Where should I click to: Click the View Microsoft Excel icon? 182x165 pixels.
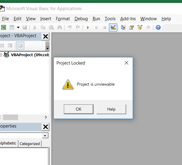[4, 27]
